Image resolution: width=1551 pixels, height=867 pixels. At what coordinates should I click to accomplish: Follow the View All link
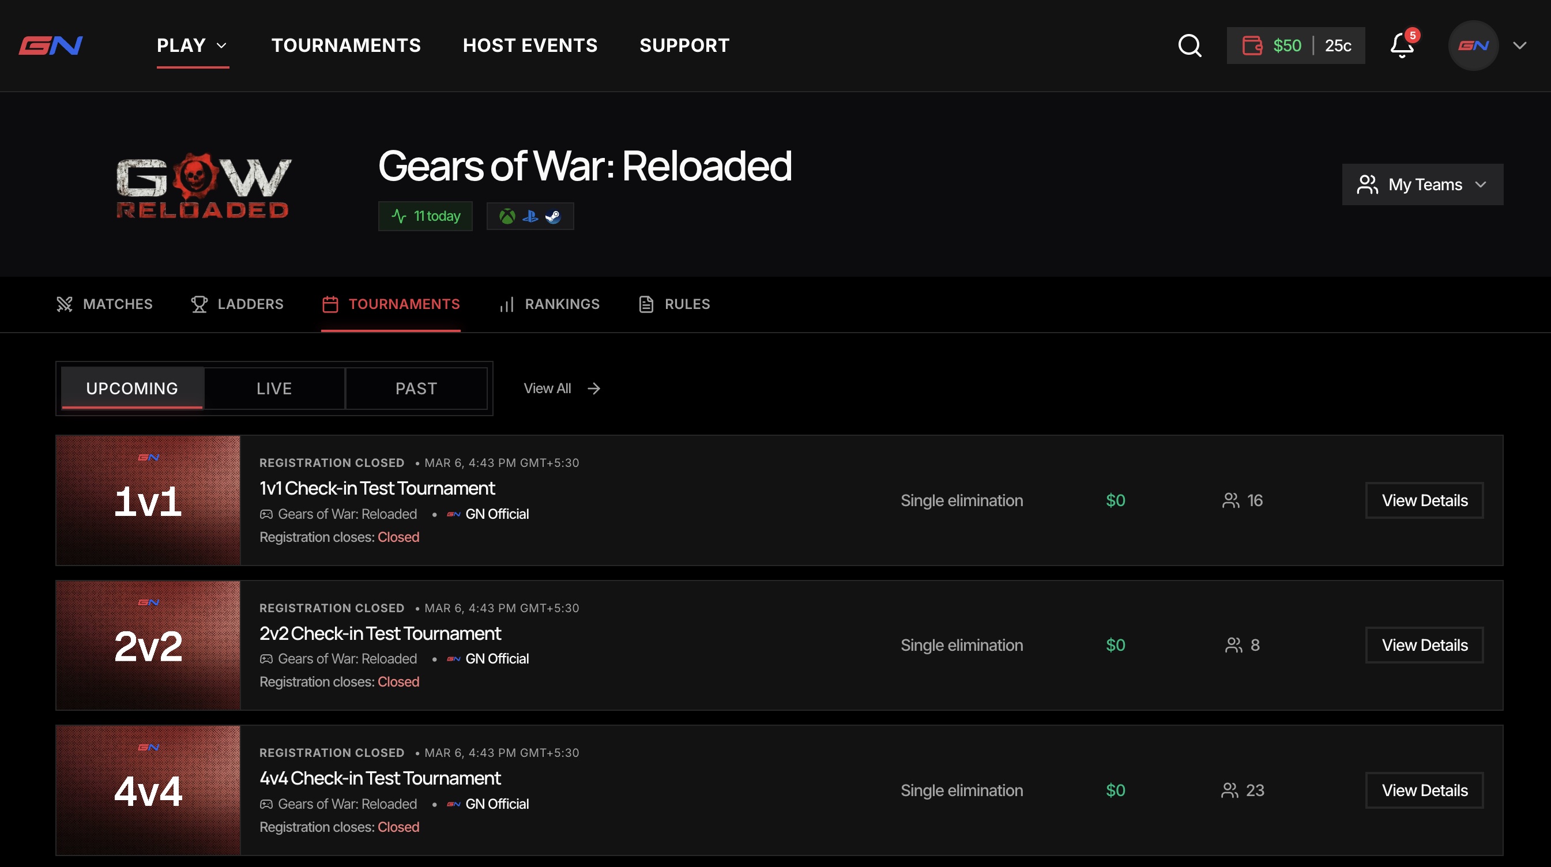562,389
